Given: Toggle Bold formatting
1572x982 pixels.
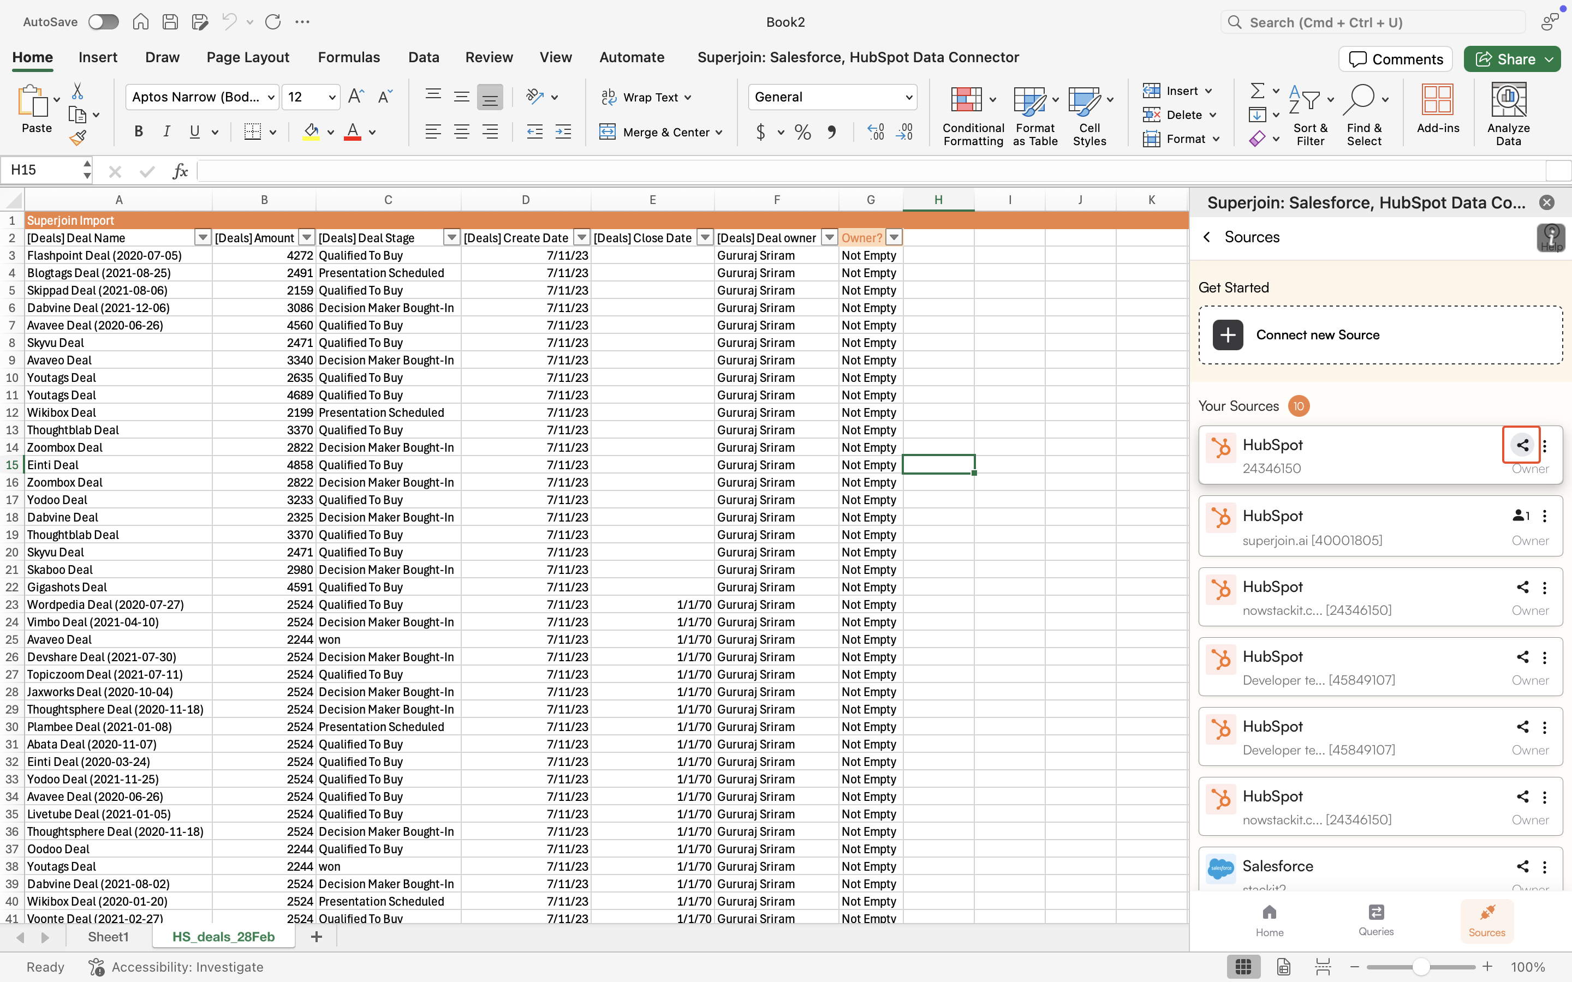Looking at the screenshot, I should (x=138, y=132).
